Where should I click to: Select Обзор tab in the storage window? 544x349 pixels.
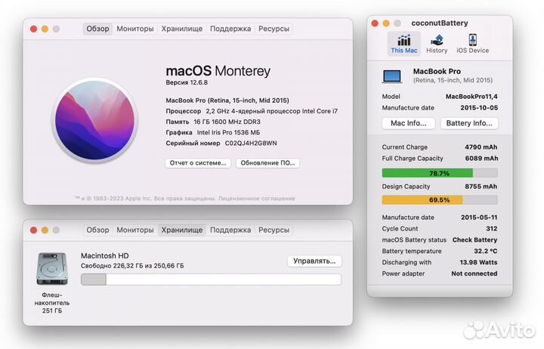coord(97,230)
